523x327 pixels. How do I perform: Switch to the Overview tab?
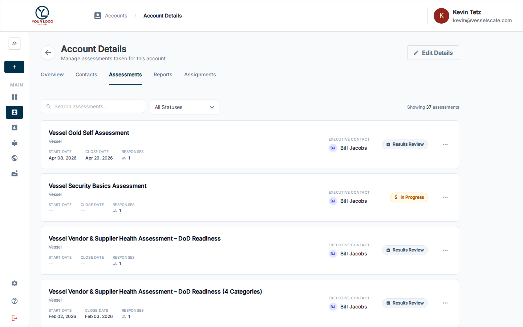tap(52, 74)
